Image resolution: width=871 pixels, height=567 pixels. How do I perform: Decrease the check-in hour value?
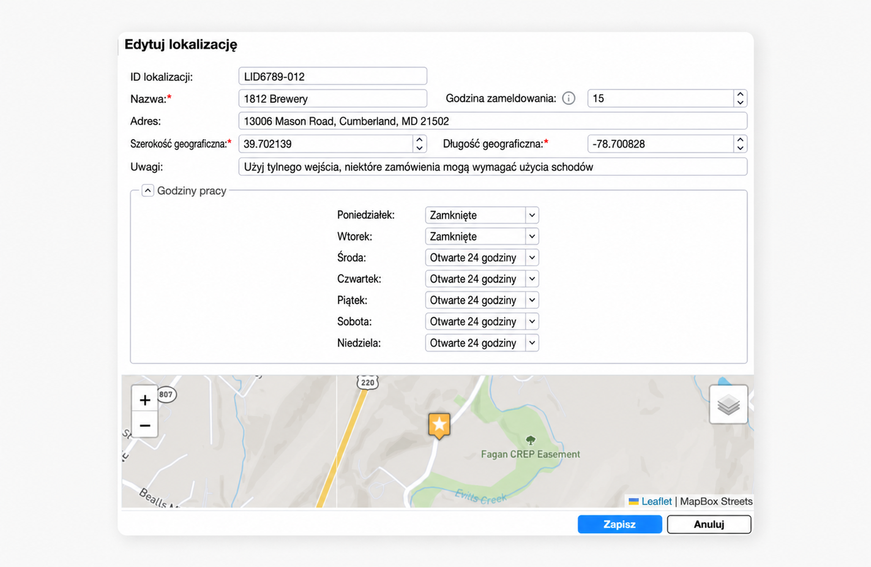pos(740,102)
